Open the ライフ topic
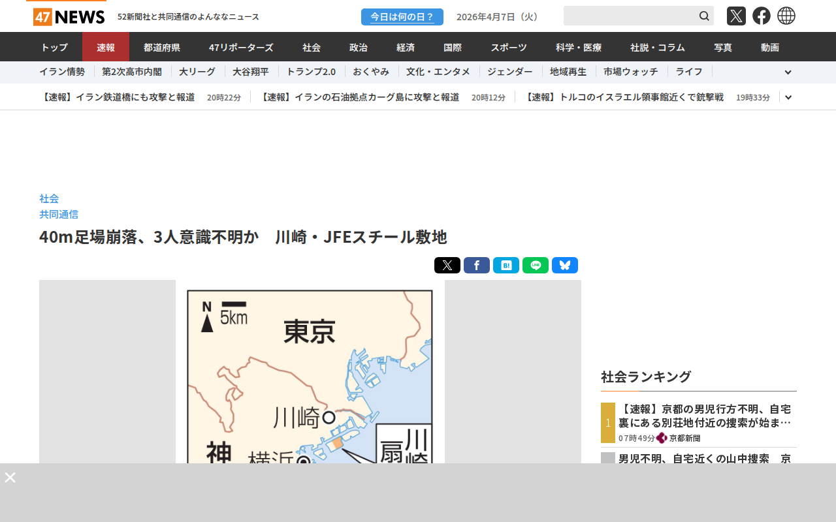 coord(689,72)
